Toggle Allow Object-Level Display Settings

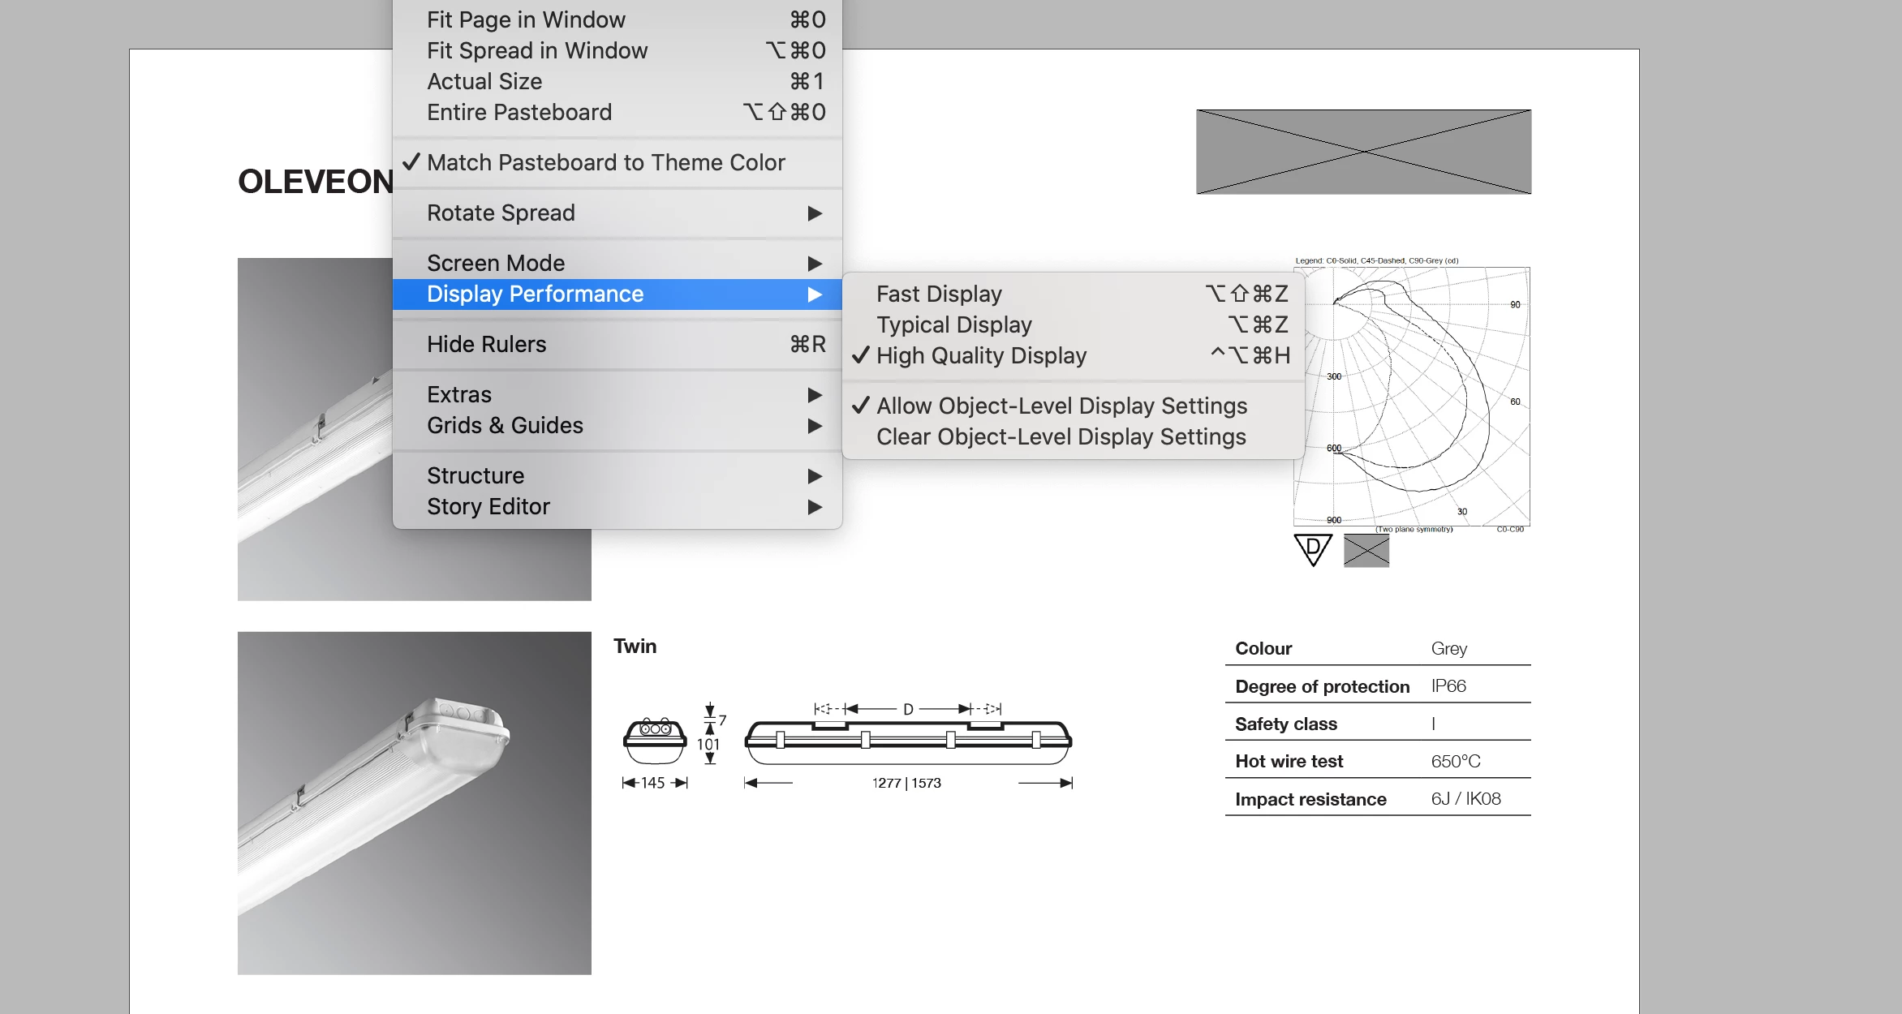(1061, 406)
